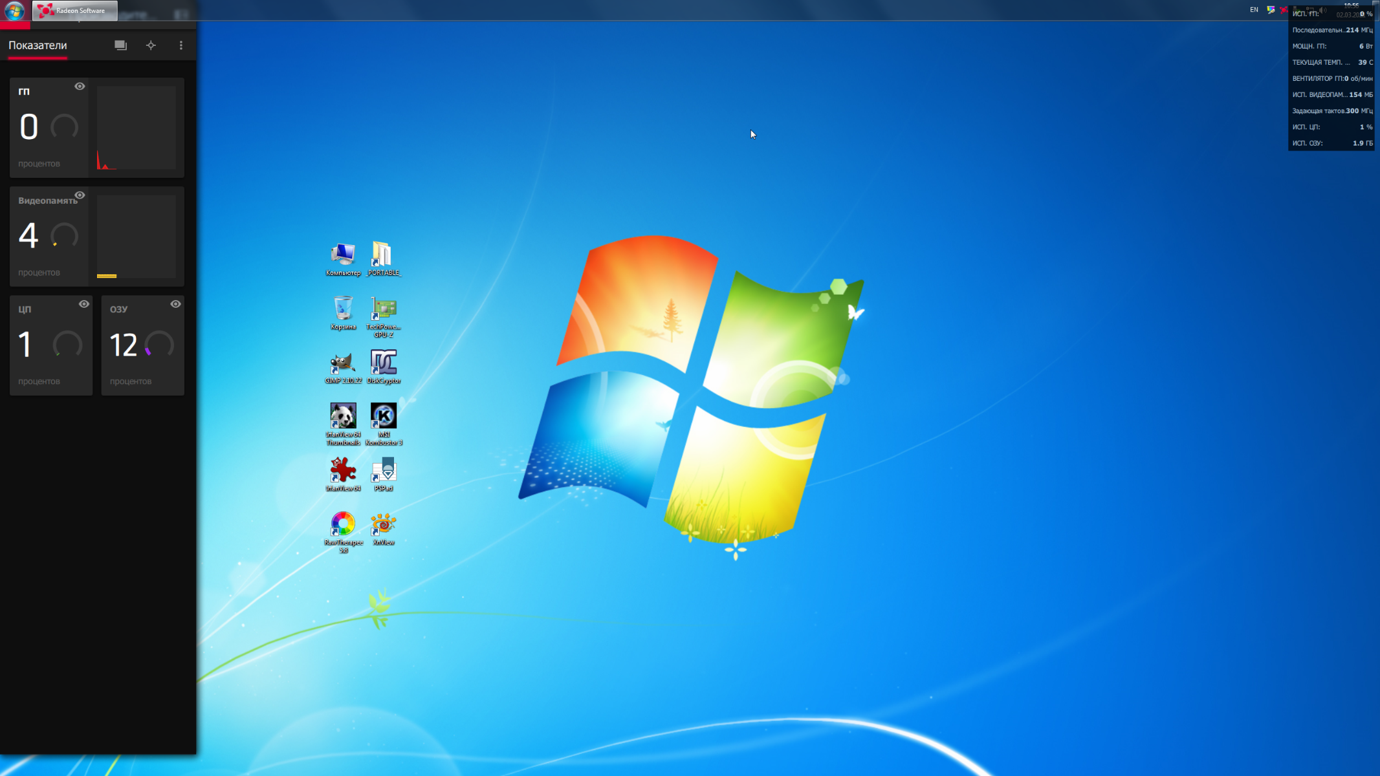Click the crosshair pin icon in sidebar header
This screenshot has height=776, width=1380.
pos(151,45)
